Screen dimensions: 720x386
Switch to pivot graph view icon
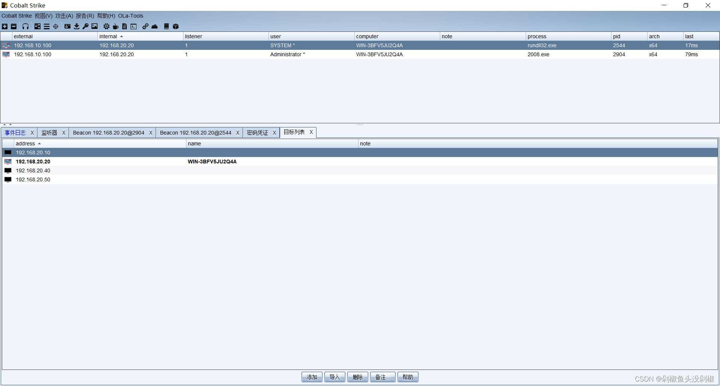tap(37, 26)
